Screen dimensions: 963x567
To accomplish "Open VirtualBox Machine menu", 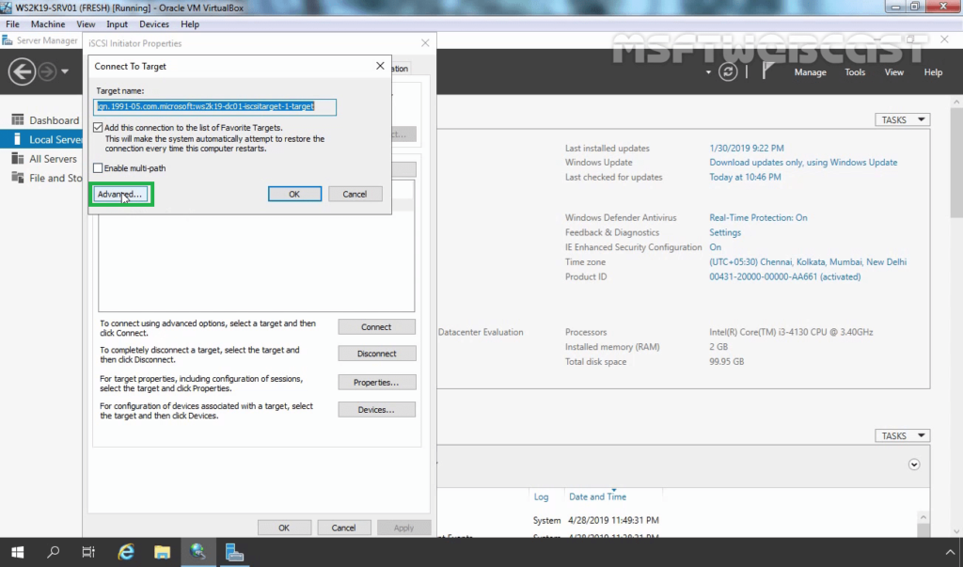I will (x=48, y=24).
